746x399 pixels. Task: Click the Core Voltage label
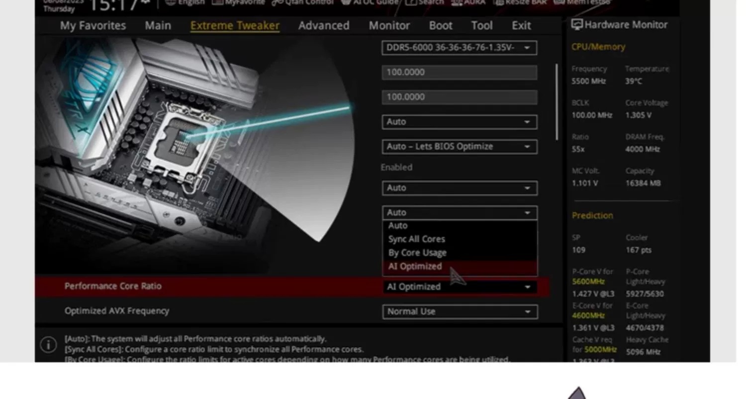pyautogui.click(x=647, y=103)
